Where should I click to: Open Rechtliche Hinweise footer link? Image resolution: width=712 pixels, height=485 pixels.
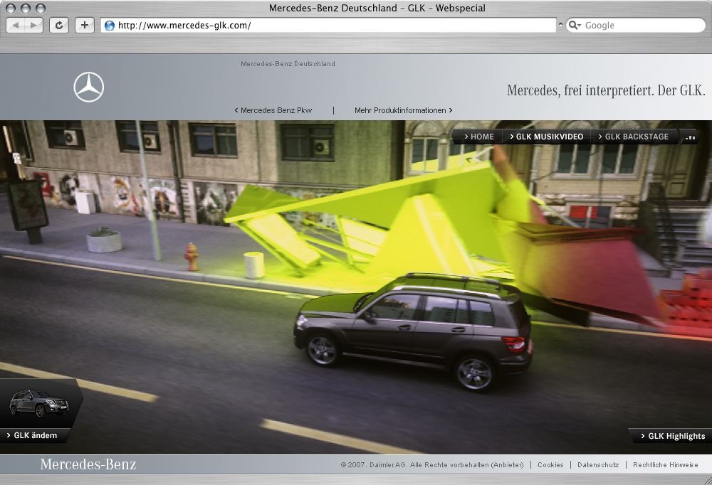pos(666,465)
